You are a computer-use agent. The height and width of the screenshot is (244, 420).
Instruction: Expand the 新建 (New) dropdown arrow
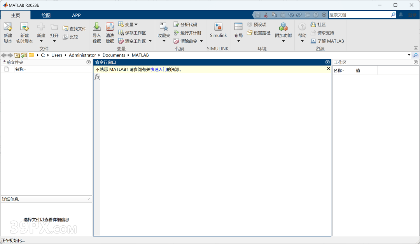click(x=41, y=41)
